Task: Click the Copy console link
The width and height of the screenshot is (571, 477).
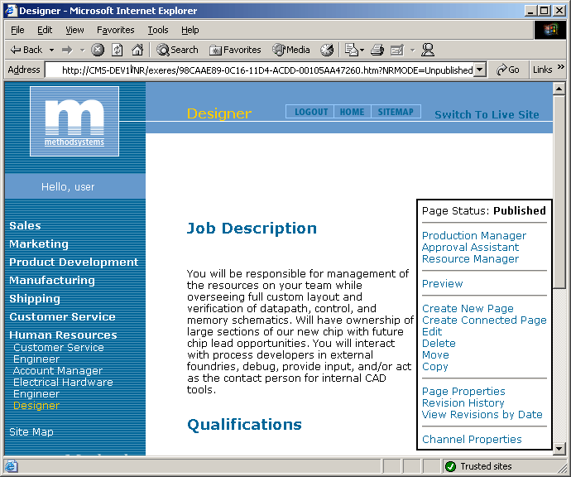Action: 434,367
